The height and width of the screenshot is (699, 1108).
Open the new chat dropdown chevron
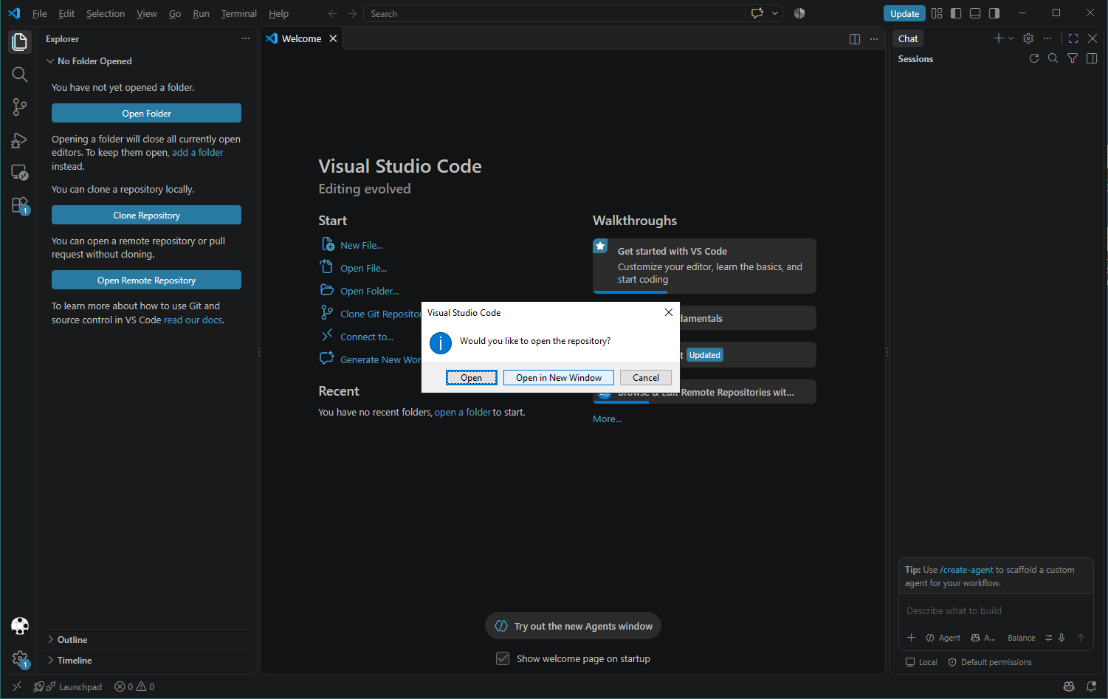coord(1011,38)
